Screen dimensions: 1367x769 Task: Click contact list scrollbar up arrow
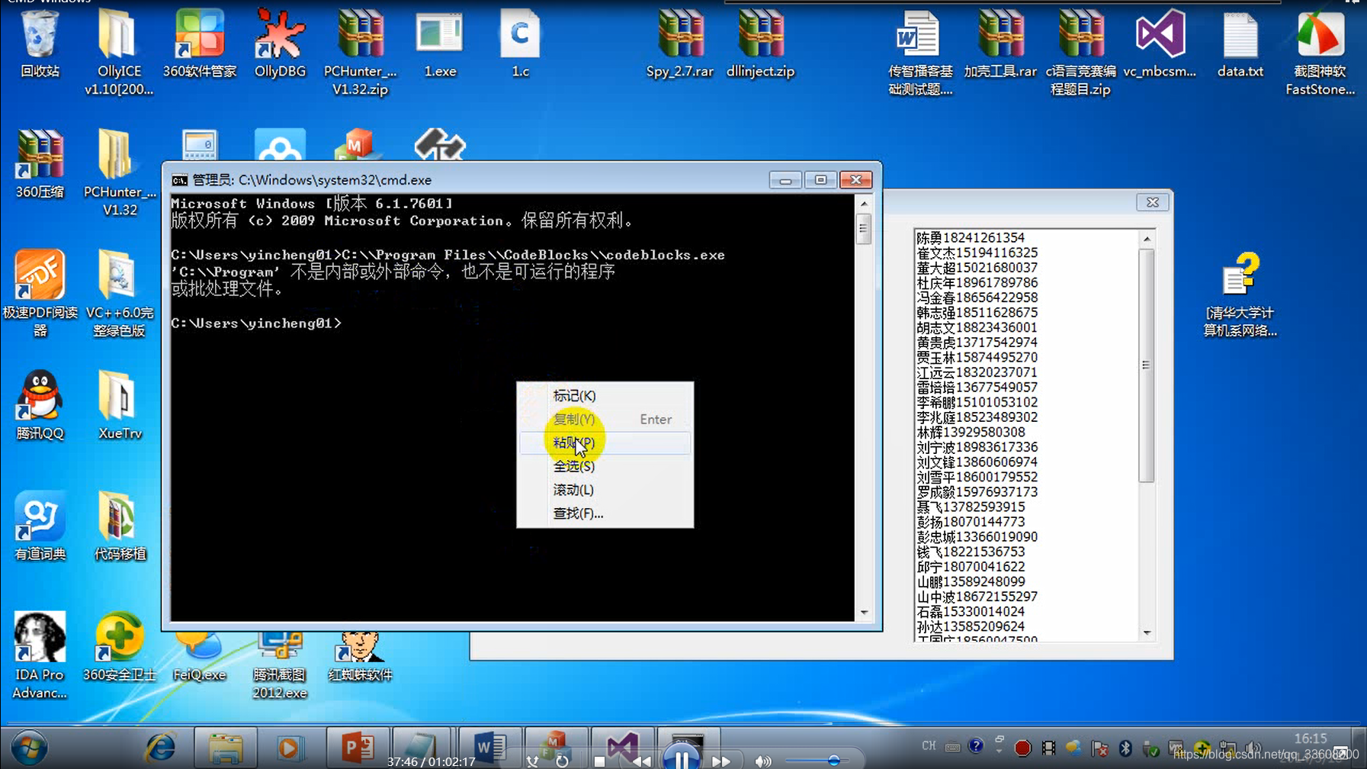coord(1147,239)
